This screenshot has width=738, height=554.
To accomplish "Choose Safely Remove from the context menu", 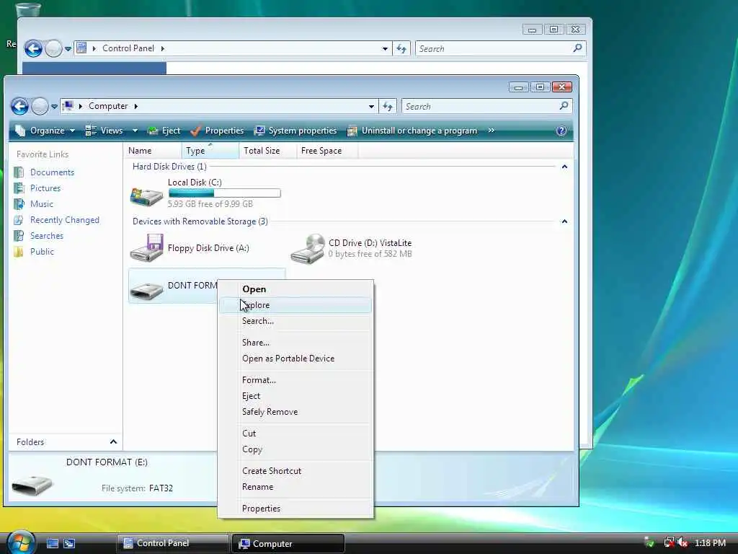I will point(295,412).
